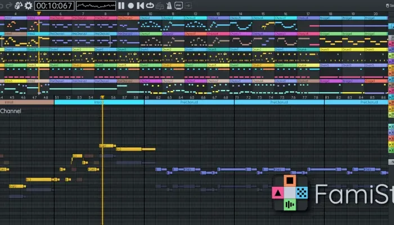The image size is (394, 225).
Task: Select Chorus8 pattern in top track, measure 17
Action: pos(308,18)
